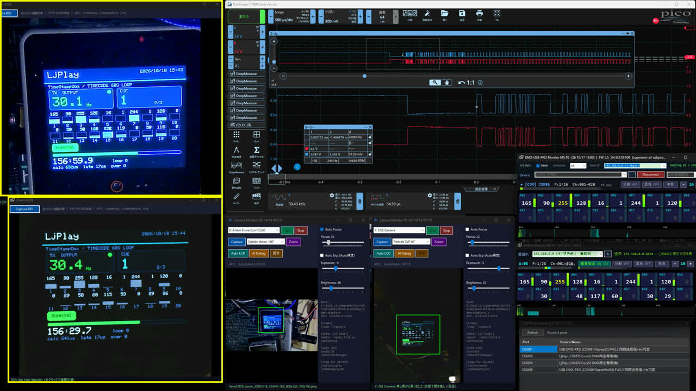Delete the 30.43 kHz frequency measurement via trash
The height and width of the screenshot is (391, 696).
click(359, 201)
